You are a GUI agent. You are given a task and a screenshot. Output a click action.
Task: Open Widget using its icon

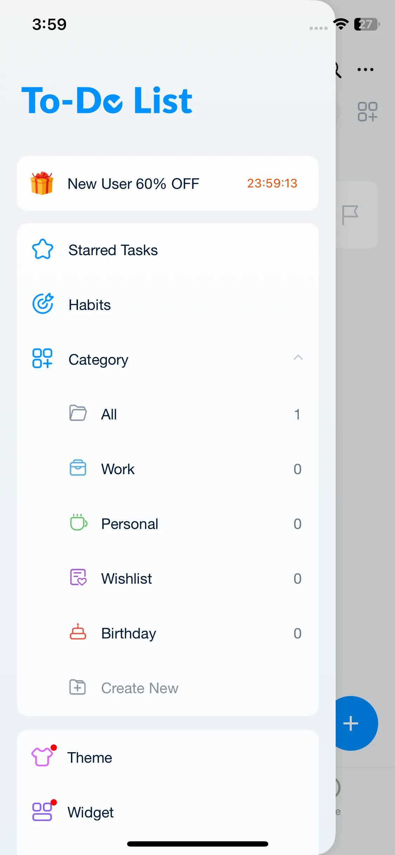tap(42, 811)
